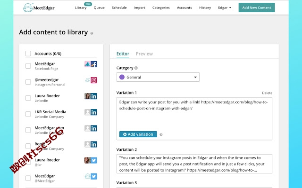This screenshot has width=302, height=188.
Task: Click the Add New Content button
Action: pos(257,8)
